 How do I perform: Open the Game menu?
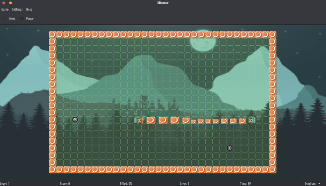[x=5, y=9]
